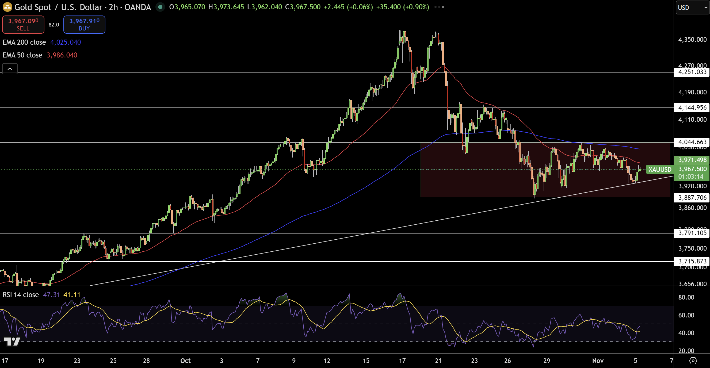Screen dimensions: 710x368
Task: Click the high price H3,973.645 value
Action: [x=226, y=7]
